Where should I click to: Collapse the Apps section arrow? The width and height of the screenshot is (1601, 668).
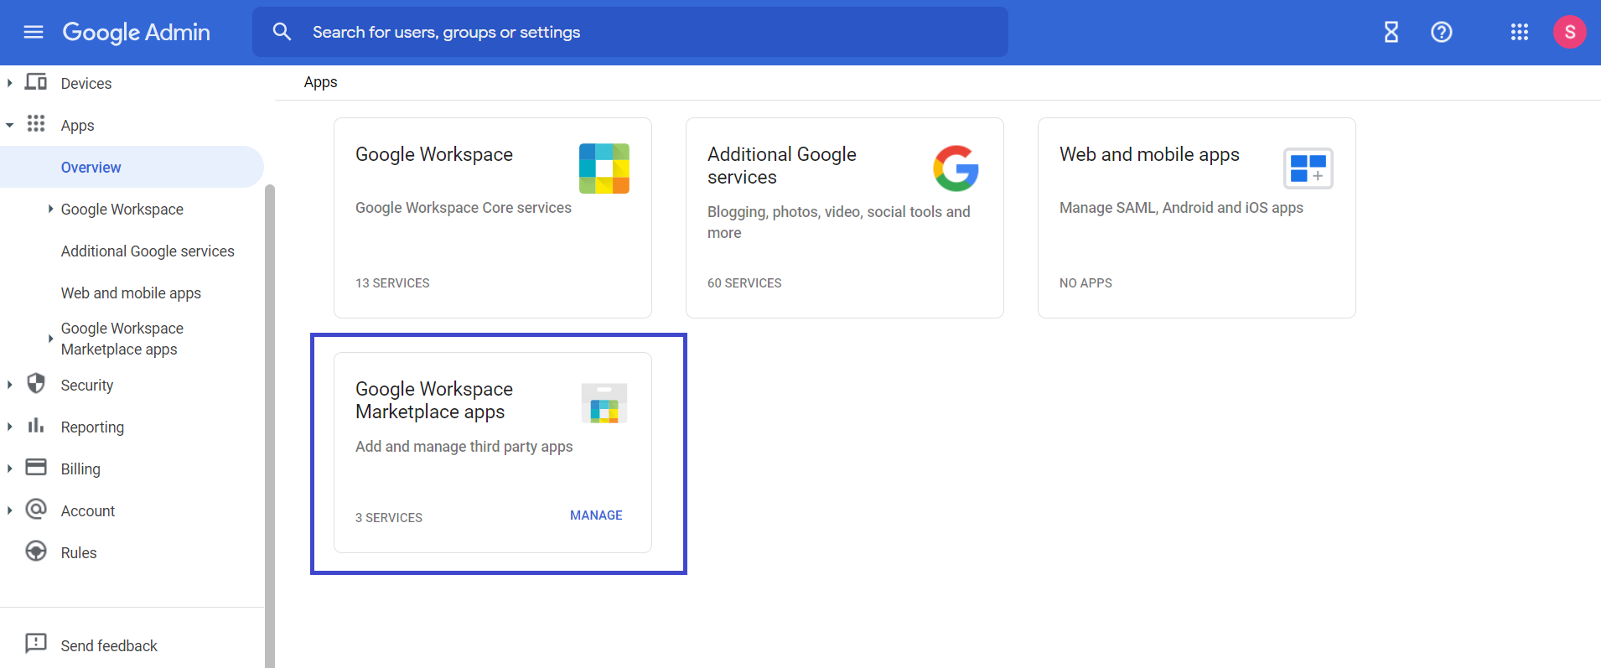9,125
